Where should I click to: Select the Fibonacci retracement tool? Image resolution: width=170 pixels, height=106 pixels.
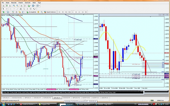click(24, 9)
